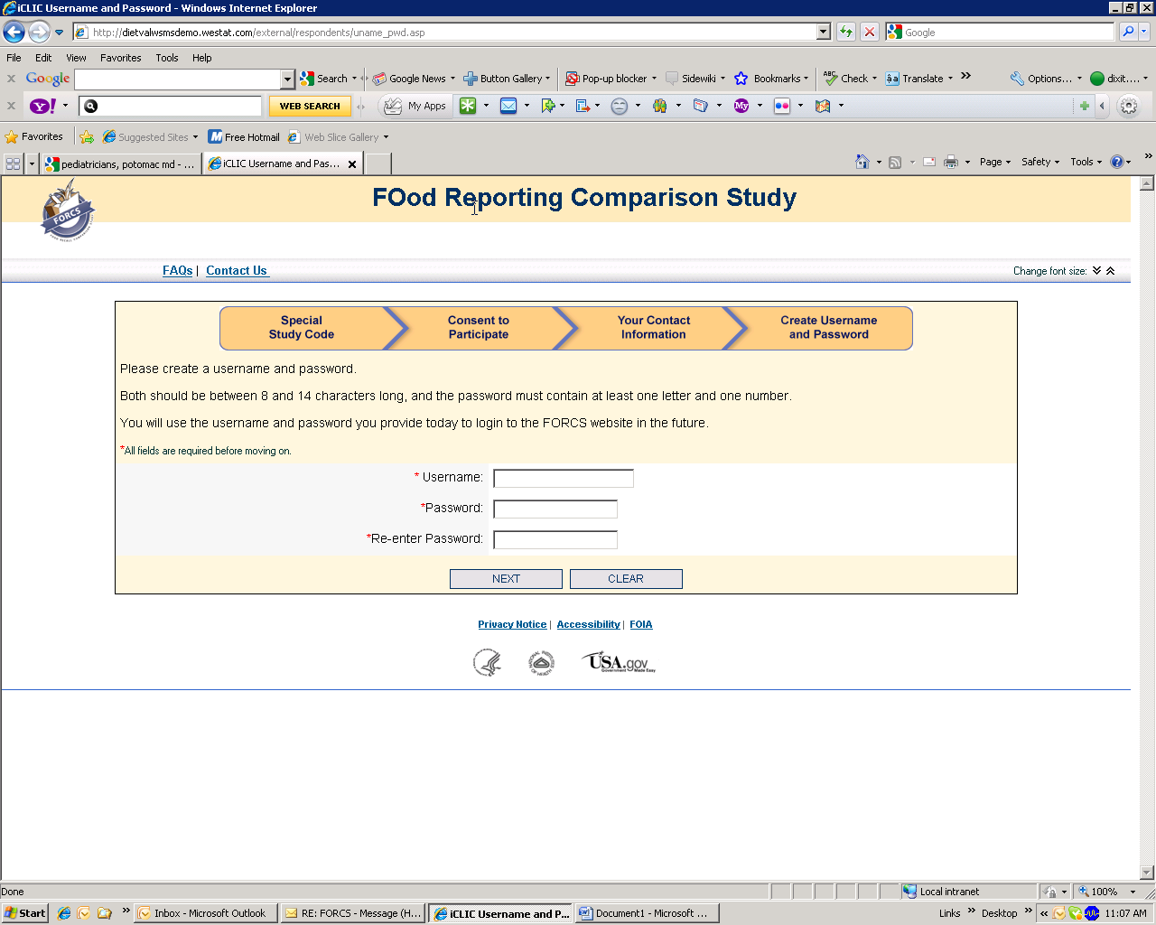Click the Yahoo Mail envelope icon
The image size is (1156, 925).
coord(508,107)
